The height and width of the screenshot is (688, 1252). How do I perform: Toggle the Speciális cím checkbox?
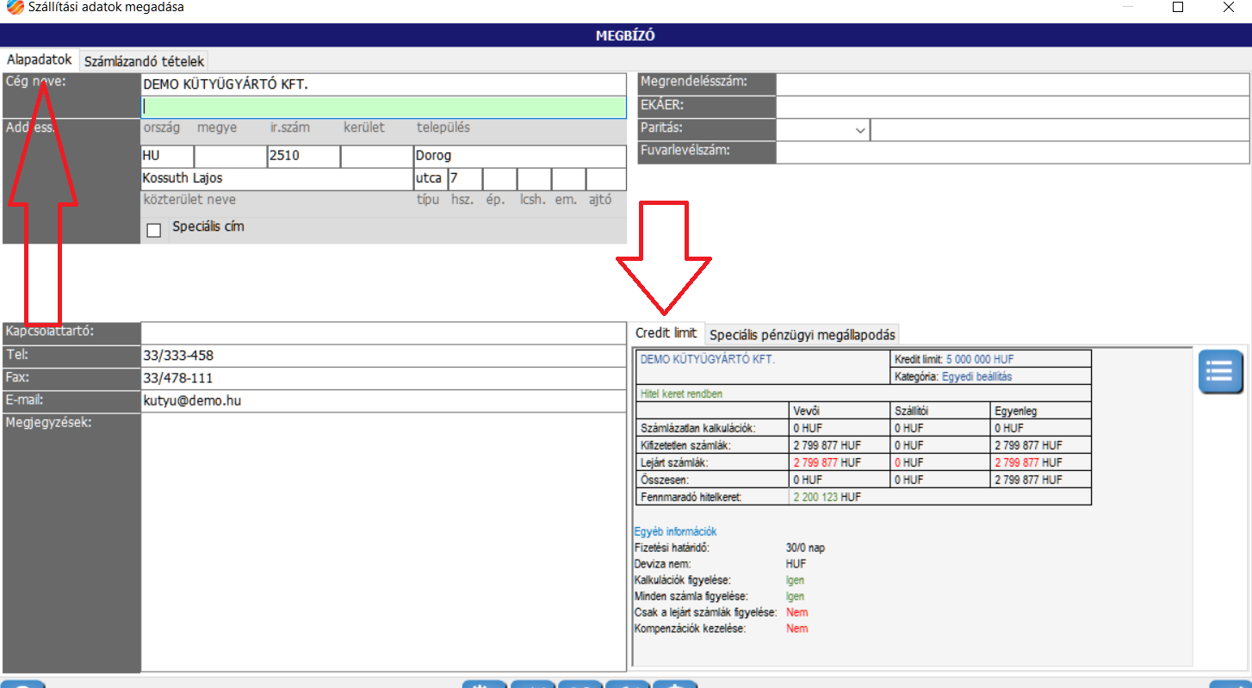click(154, 230)
